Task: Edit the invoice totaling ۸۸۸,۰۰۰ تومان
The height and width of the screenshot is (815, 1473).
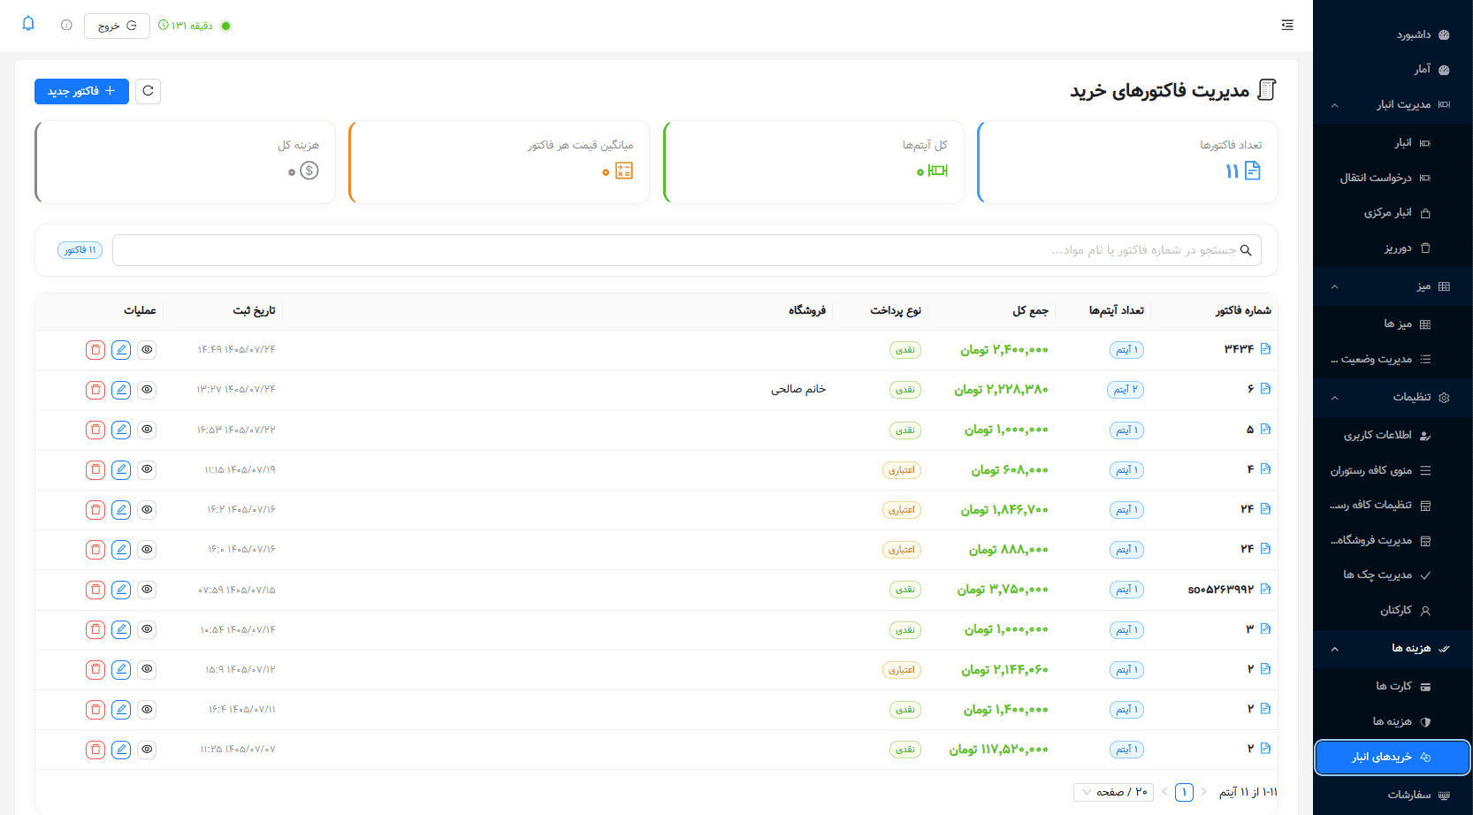Action: click(x=121, y=550)
